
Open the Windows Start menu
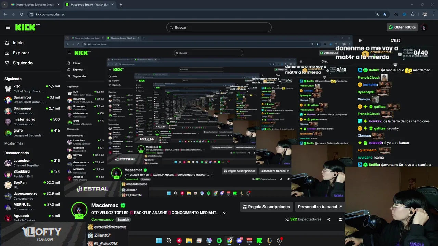coord(159,241)
